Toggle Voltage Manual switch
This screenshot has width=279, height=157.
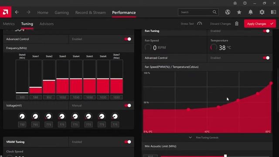click(128, 106)
